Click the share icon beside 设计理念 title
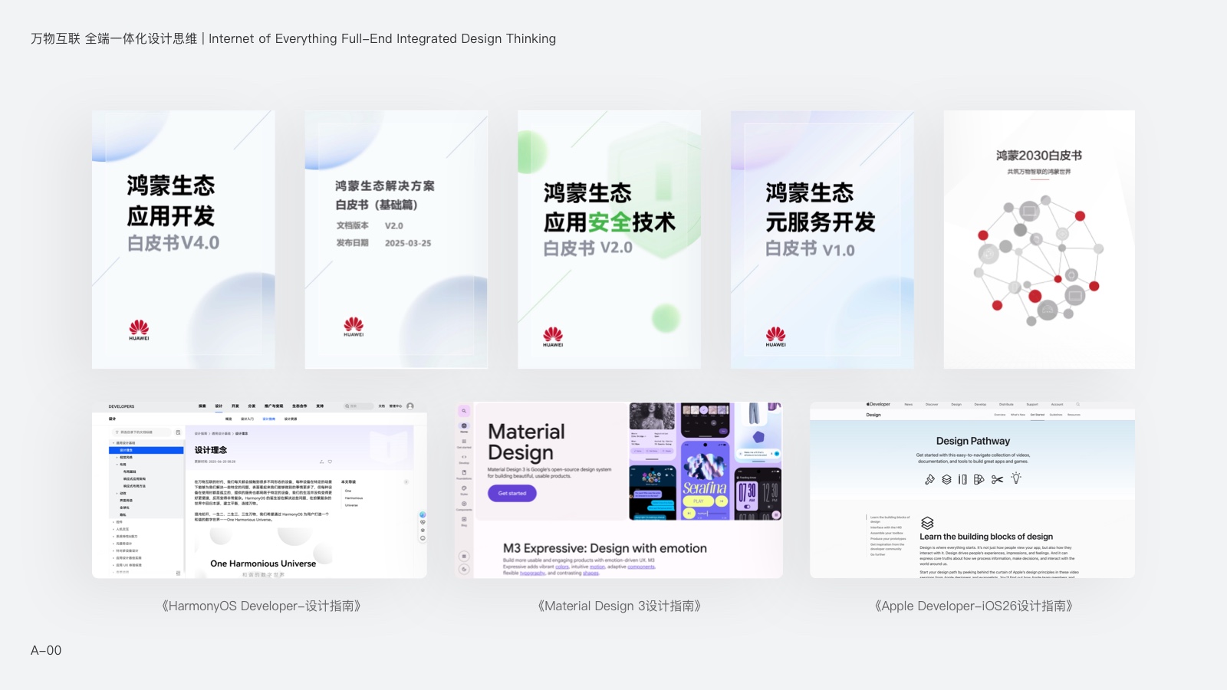The height and width of the screenshot is (690, 1227). (x=321, y=462)
